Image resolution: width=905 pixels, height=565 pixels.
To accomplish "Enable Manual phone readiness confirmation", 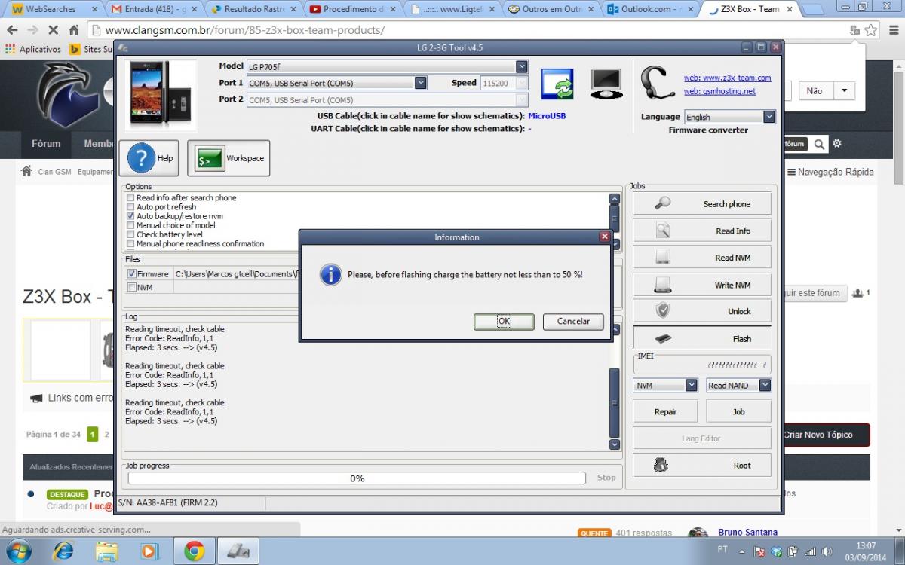I will tap(131, 243).
